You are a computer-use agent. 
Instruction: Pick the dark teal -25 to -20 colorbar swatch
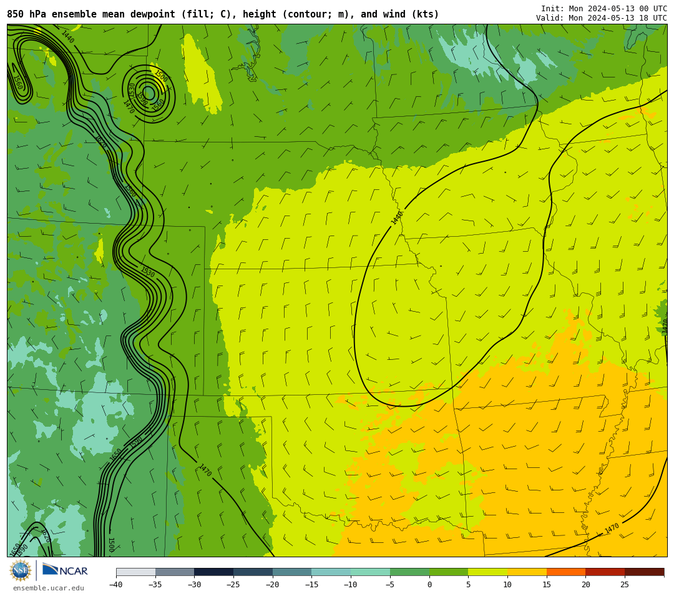click(x=253, y=572)
